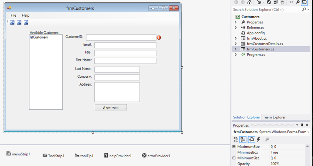Click the lstCustomers list box

46,72
